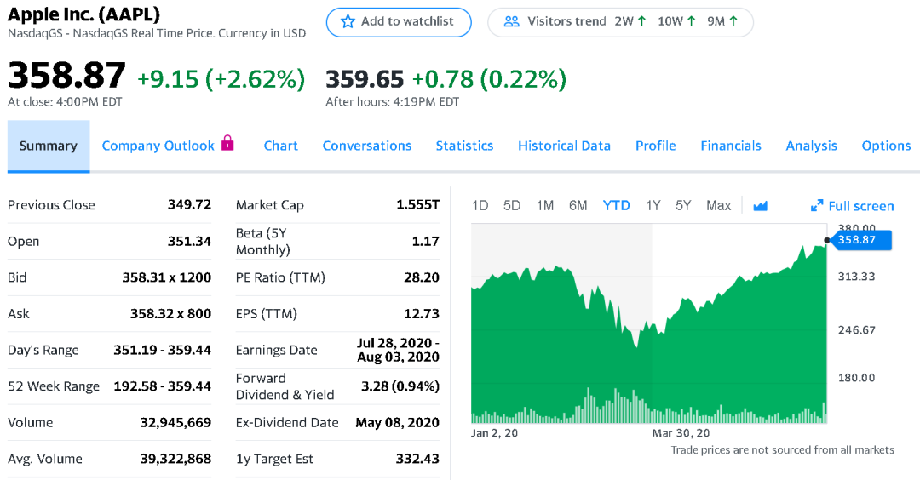
Task: Click the 52 Week Range label
Action: tap(54, 386)
